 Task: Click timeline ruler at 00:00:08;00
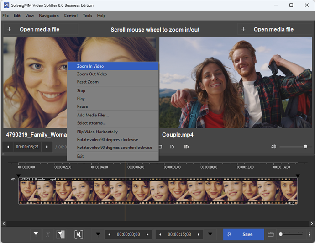172,167
